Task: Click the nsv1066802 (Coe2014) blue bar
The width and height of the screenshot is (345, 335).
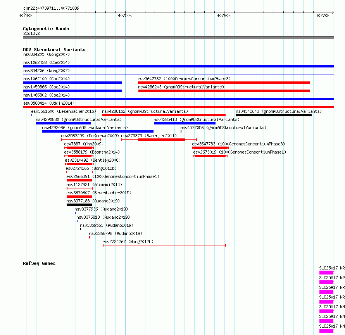Action: pos(178,99)
